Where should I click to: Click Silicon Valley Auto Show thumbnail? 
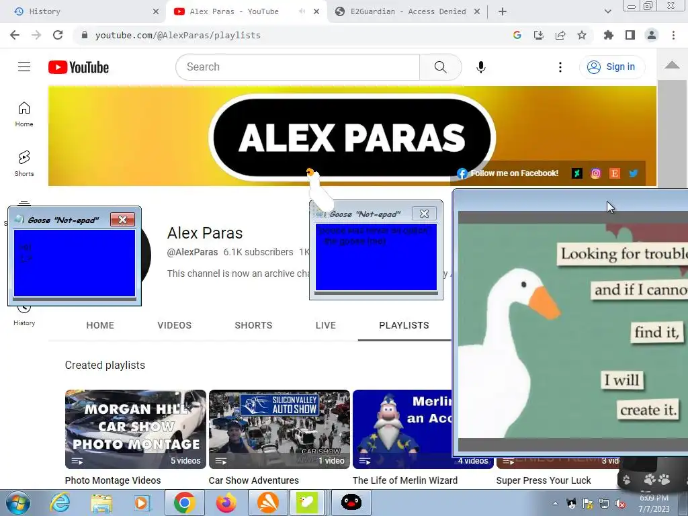(279, 429)
